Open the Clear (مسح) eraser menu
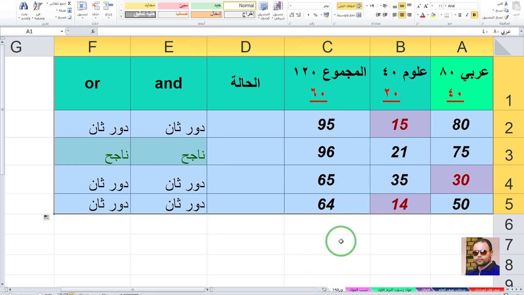The width and height of the screenshot is (524, 295). (63, 17)
